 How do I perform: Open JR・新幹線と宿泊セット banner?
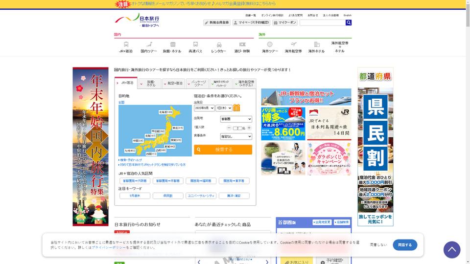point(306,97)
